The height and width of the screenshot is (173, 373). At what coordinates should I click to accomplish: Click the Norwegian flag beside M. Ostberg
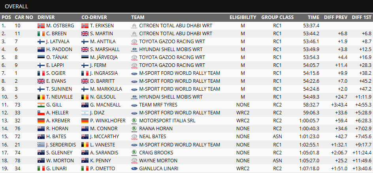point(41,26)
